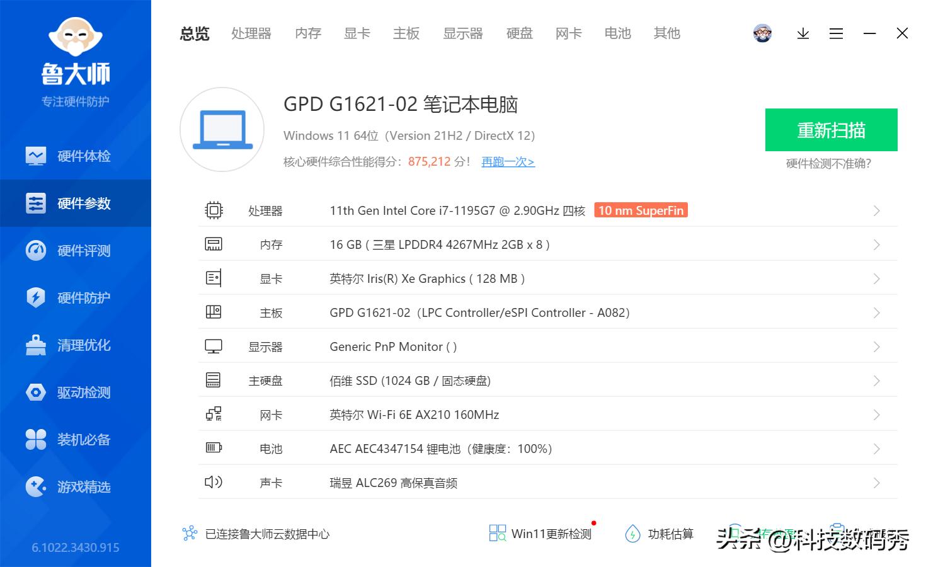Expand the 处理器 row details
This screenshot has height=567, width=926.
click(x=876, y=210)
